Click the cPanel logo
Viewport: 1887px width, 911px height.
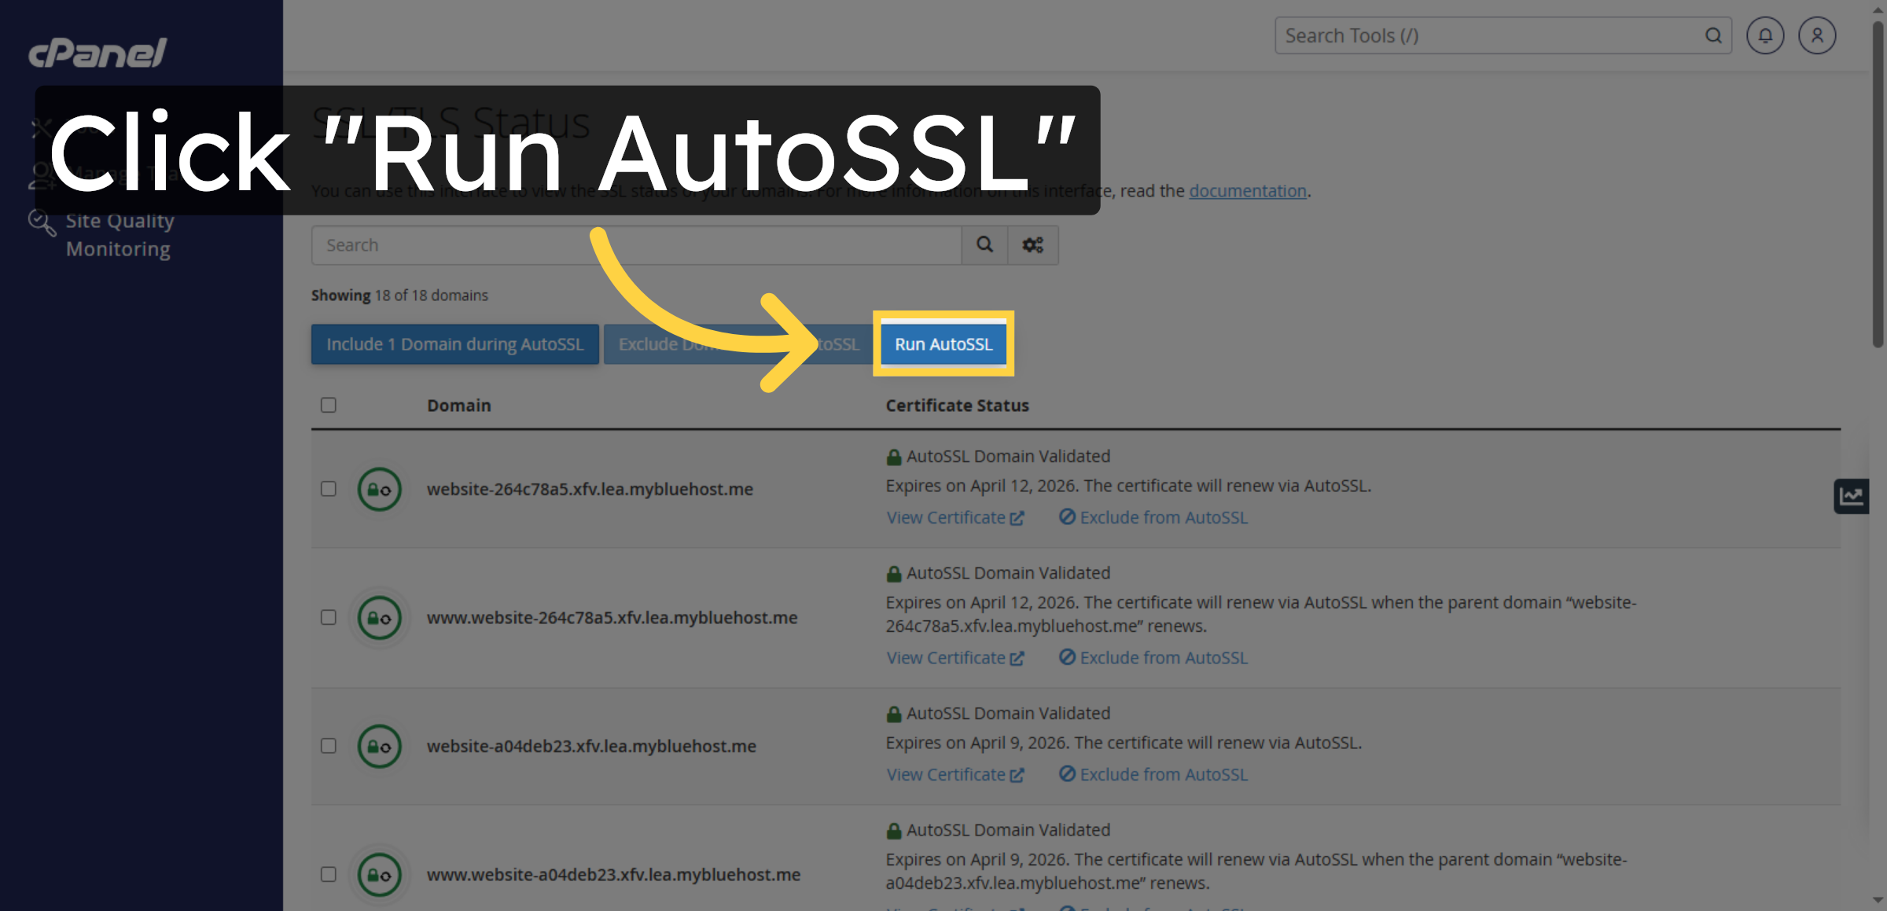(x=96, y=52)
